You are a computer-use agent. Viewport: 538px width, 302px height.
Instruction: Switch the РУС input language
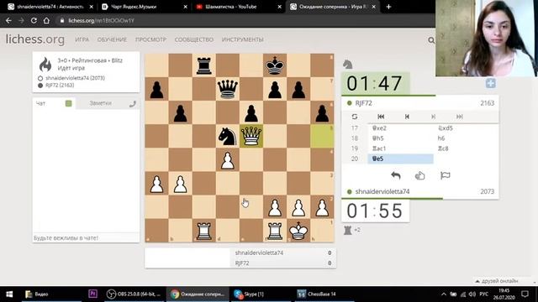[484, 294]
